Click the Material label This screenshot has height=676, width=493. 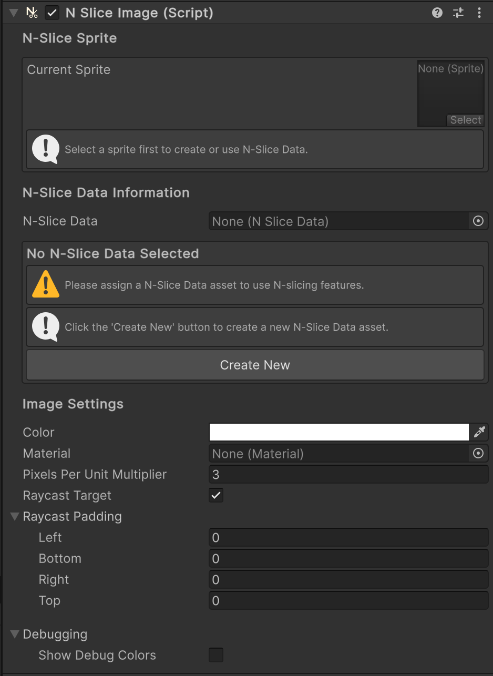(x=47, y=453)
